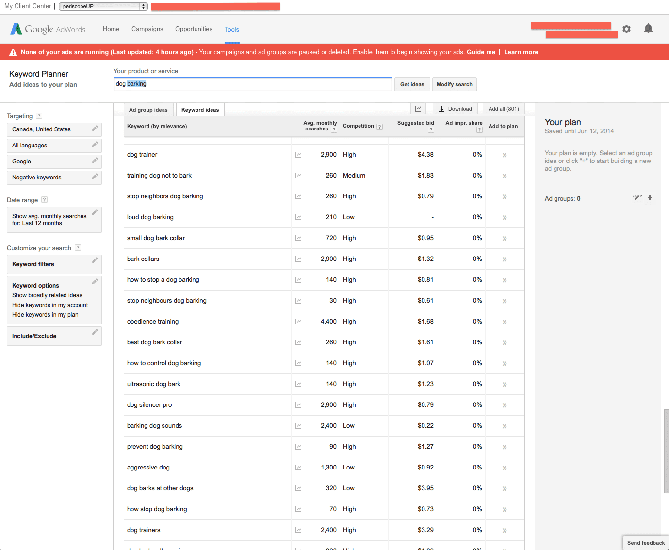669x550 pixels.
Task: Click pencil icon for Keyword filters
Action: [95, 260]
